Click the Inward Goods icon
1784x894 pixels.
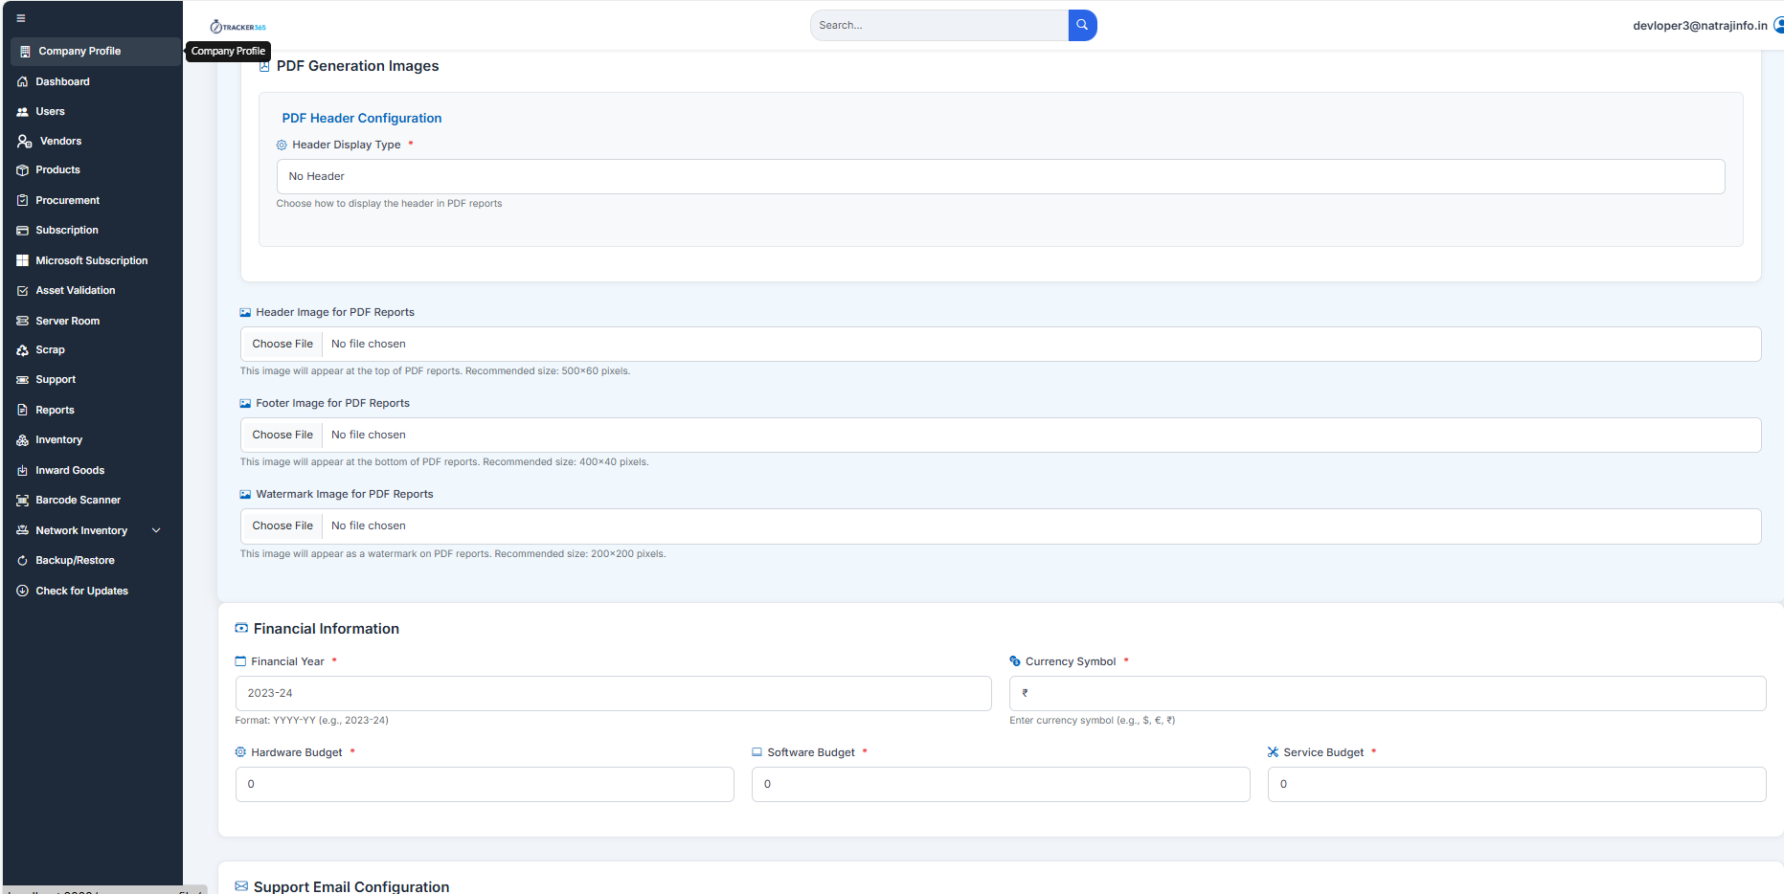tap(22, 470)
